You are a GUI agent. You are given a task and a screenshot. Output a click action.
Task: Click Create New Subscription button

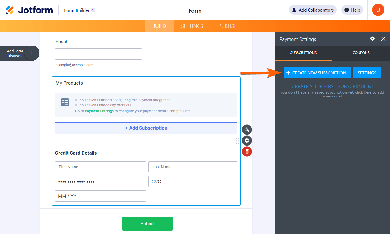317,73
